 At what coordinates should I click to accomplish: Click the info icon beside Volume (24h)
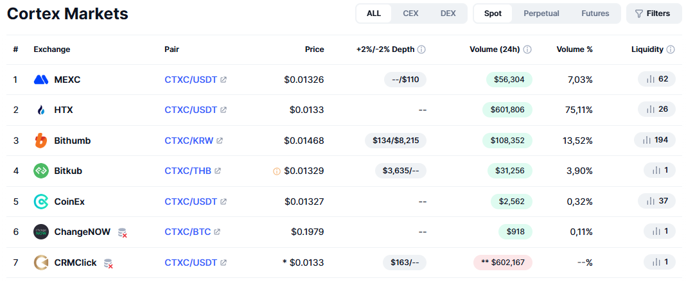pyautogui.click(x=527, y=49)
